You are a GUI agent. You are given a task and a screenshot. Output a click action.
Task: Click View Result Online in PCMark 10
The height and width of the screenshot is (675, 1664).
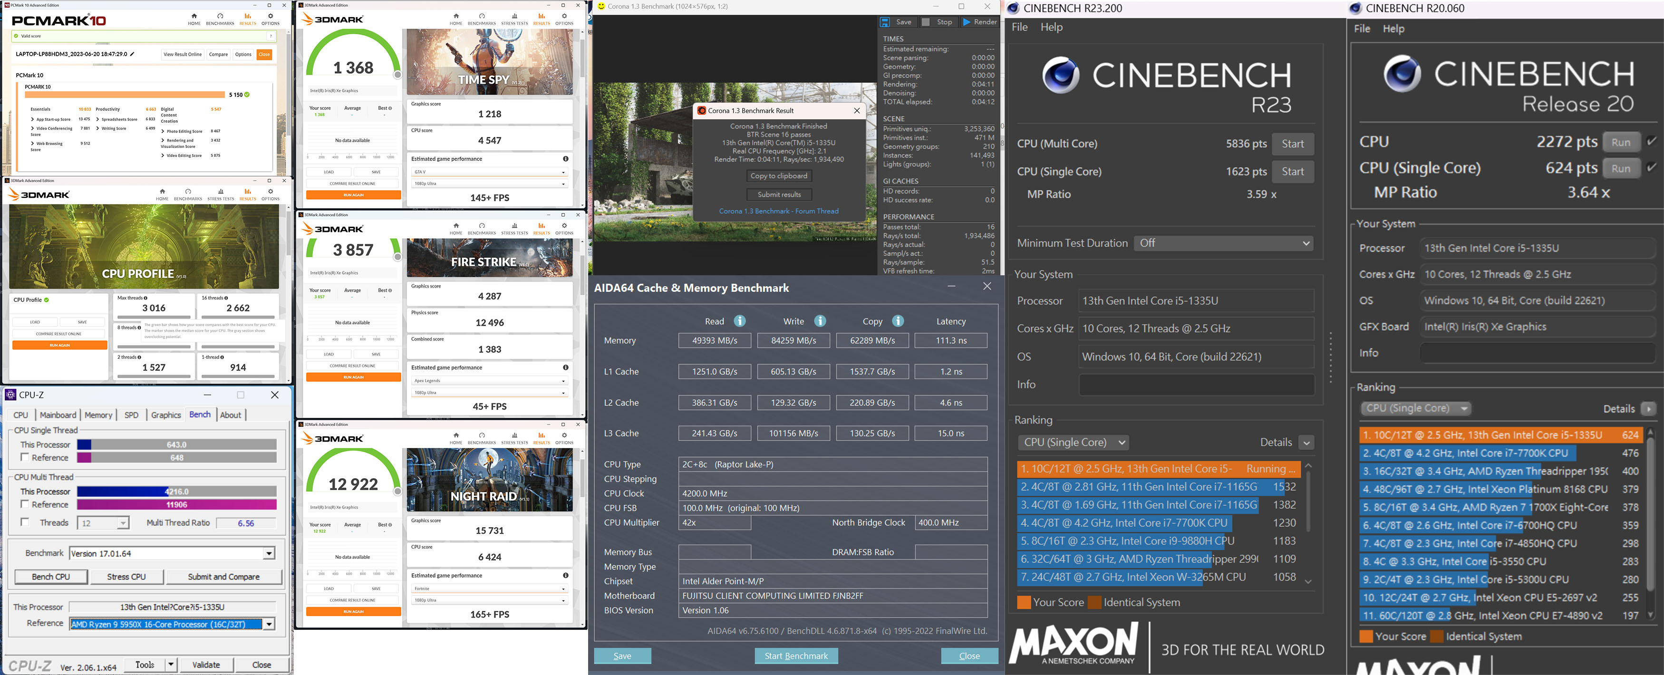[183, 54]
